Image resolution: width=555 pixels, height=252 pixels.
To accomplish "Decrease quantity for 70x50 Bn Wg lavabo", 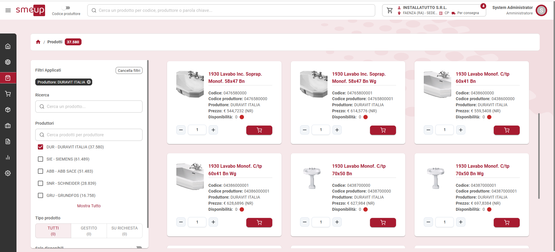I will coord(428,222).
